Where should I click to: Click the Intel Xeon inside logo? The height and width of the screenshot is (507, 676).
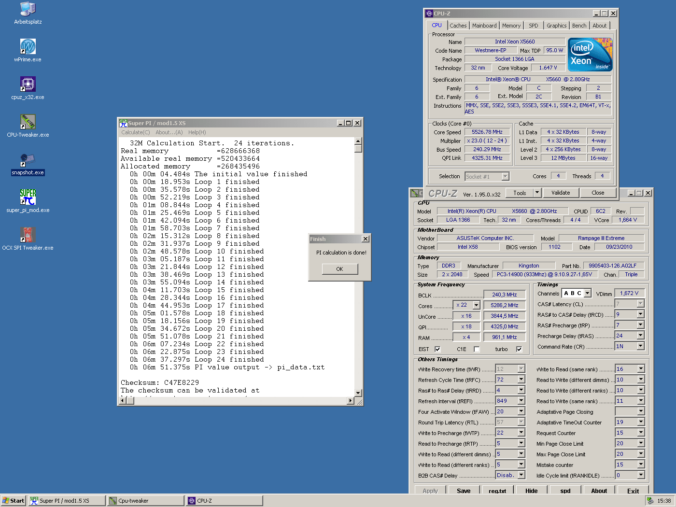(590, 55)
